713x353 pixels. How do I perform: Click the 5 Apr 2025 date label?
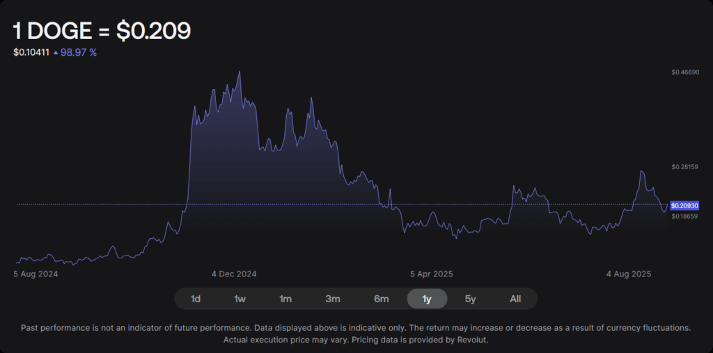(x=432, y=274)
